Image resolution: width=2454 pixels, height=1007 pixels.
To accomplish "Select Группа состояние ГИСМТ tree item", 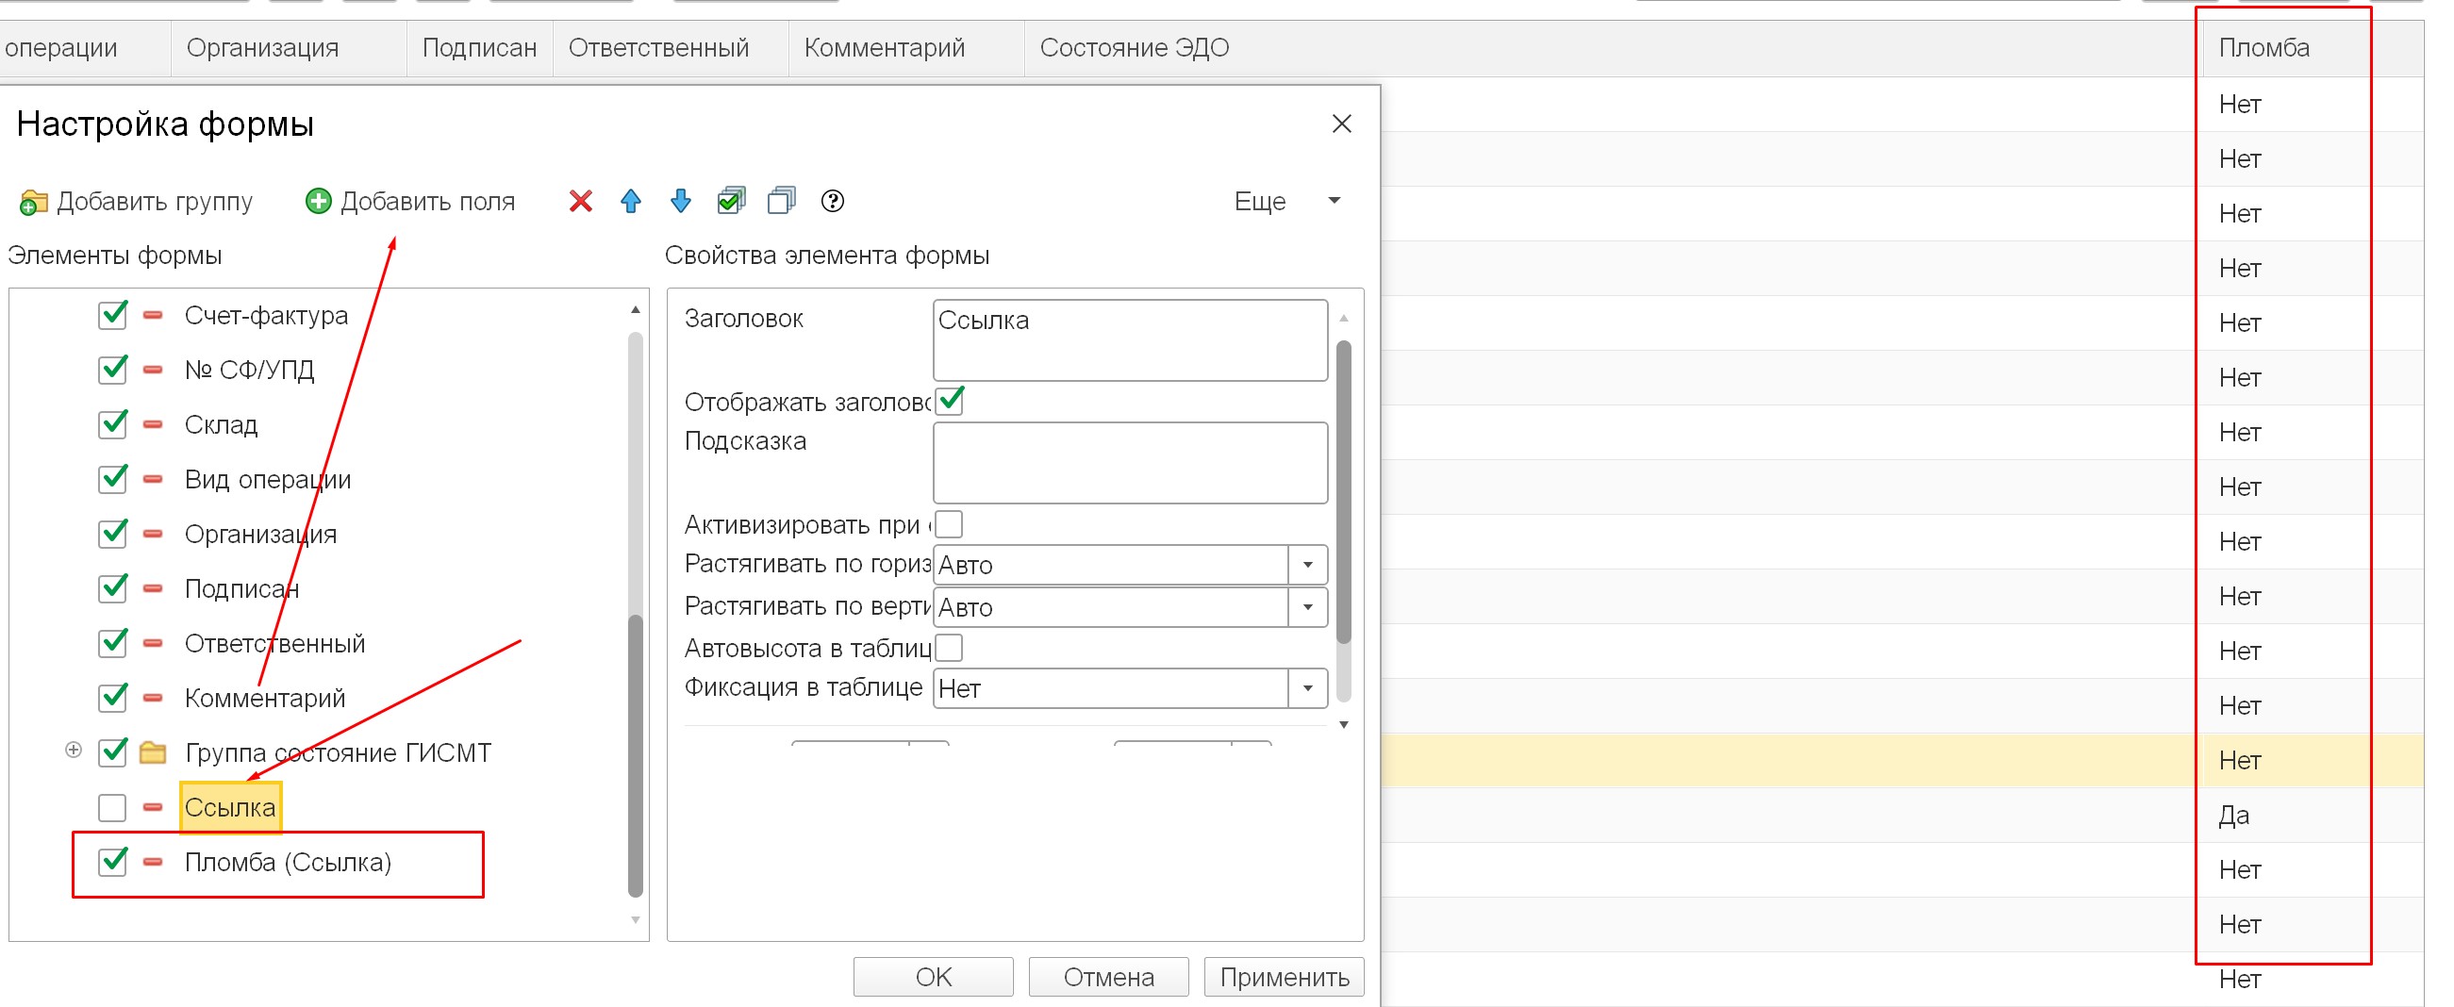I will pos(339,752).
